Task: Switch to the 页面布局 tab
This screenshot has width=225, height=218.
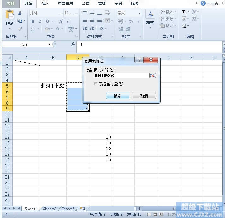Action: (x=65, y=3)
